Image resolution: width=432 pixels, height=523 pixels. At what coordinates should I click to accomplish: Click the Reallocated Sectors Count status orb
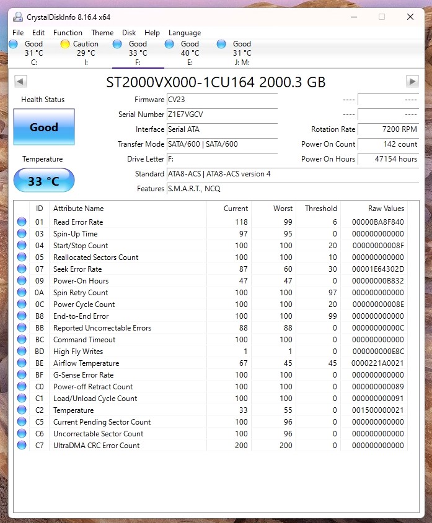tap(22, 257)
